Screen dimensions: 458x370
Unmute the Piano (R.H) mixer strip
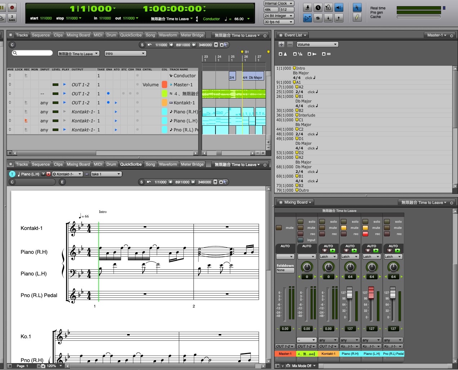(344, 228)
